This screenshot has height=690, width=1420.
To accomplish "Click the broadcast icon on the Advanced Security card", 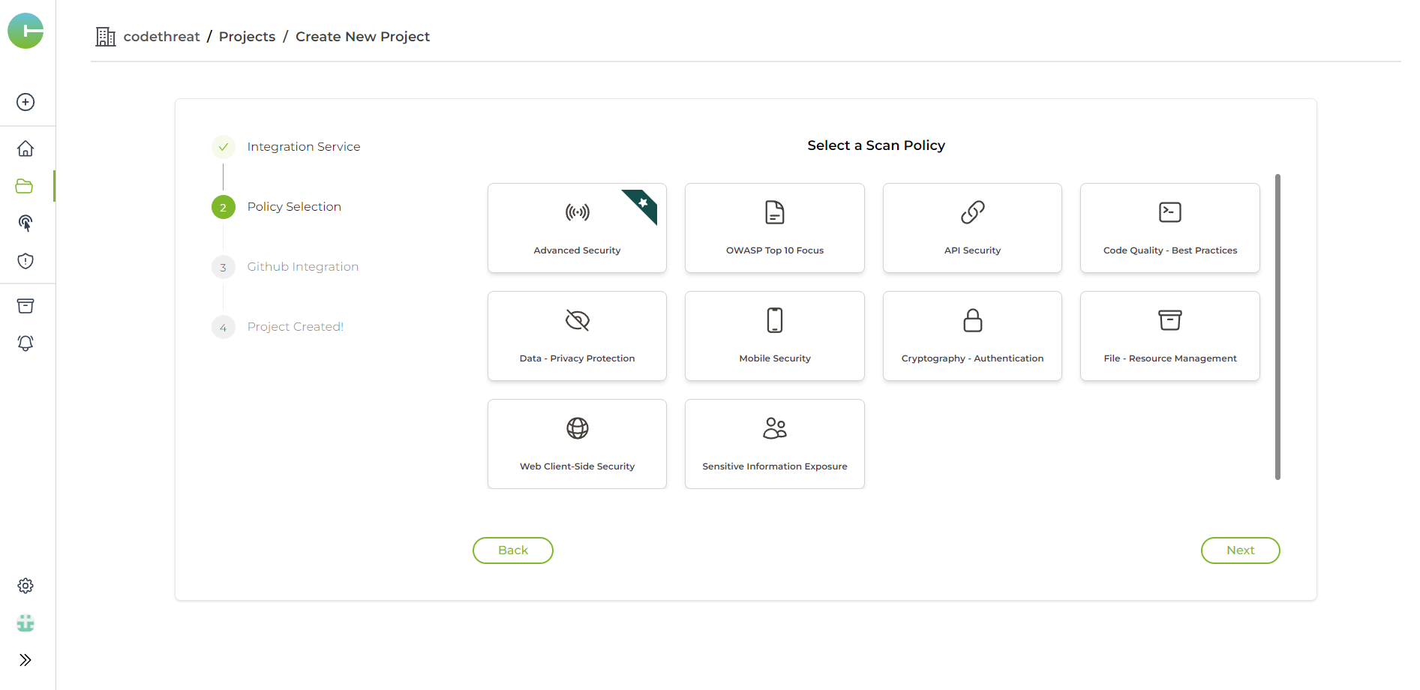I will tap(578, 212).
